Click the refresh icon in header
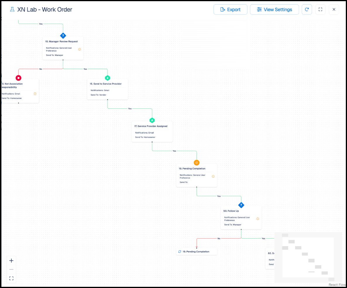347x288 pixels. click(x=307, y=10)
